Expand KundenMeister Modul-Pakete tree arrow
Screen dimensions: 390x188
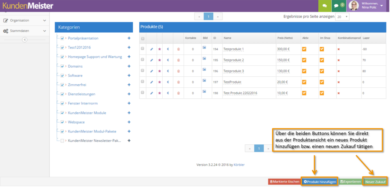(x=66, y=131)
